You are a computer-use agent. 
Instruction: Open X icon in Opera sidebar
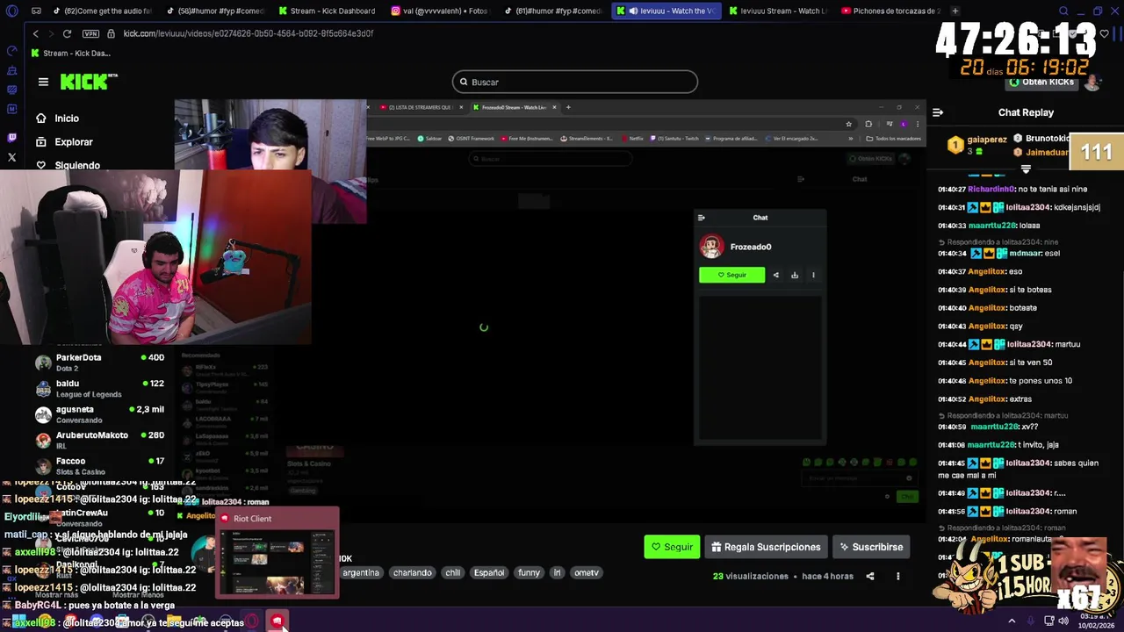(11, 158)
